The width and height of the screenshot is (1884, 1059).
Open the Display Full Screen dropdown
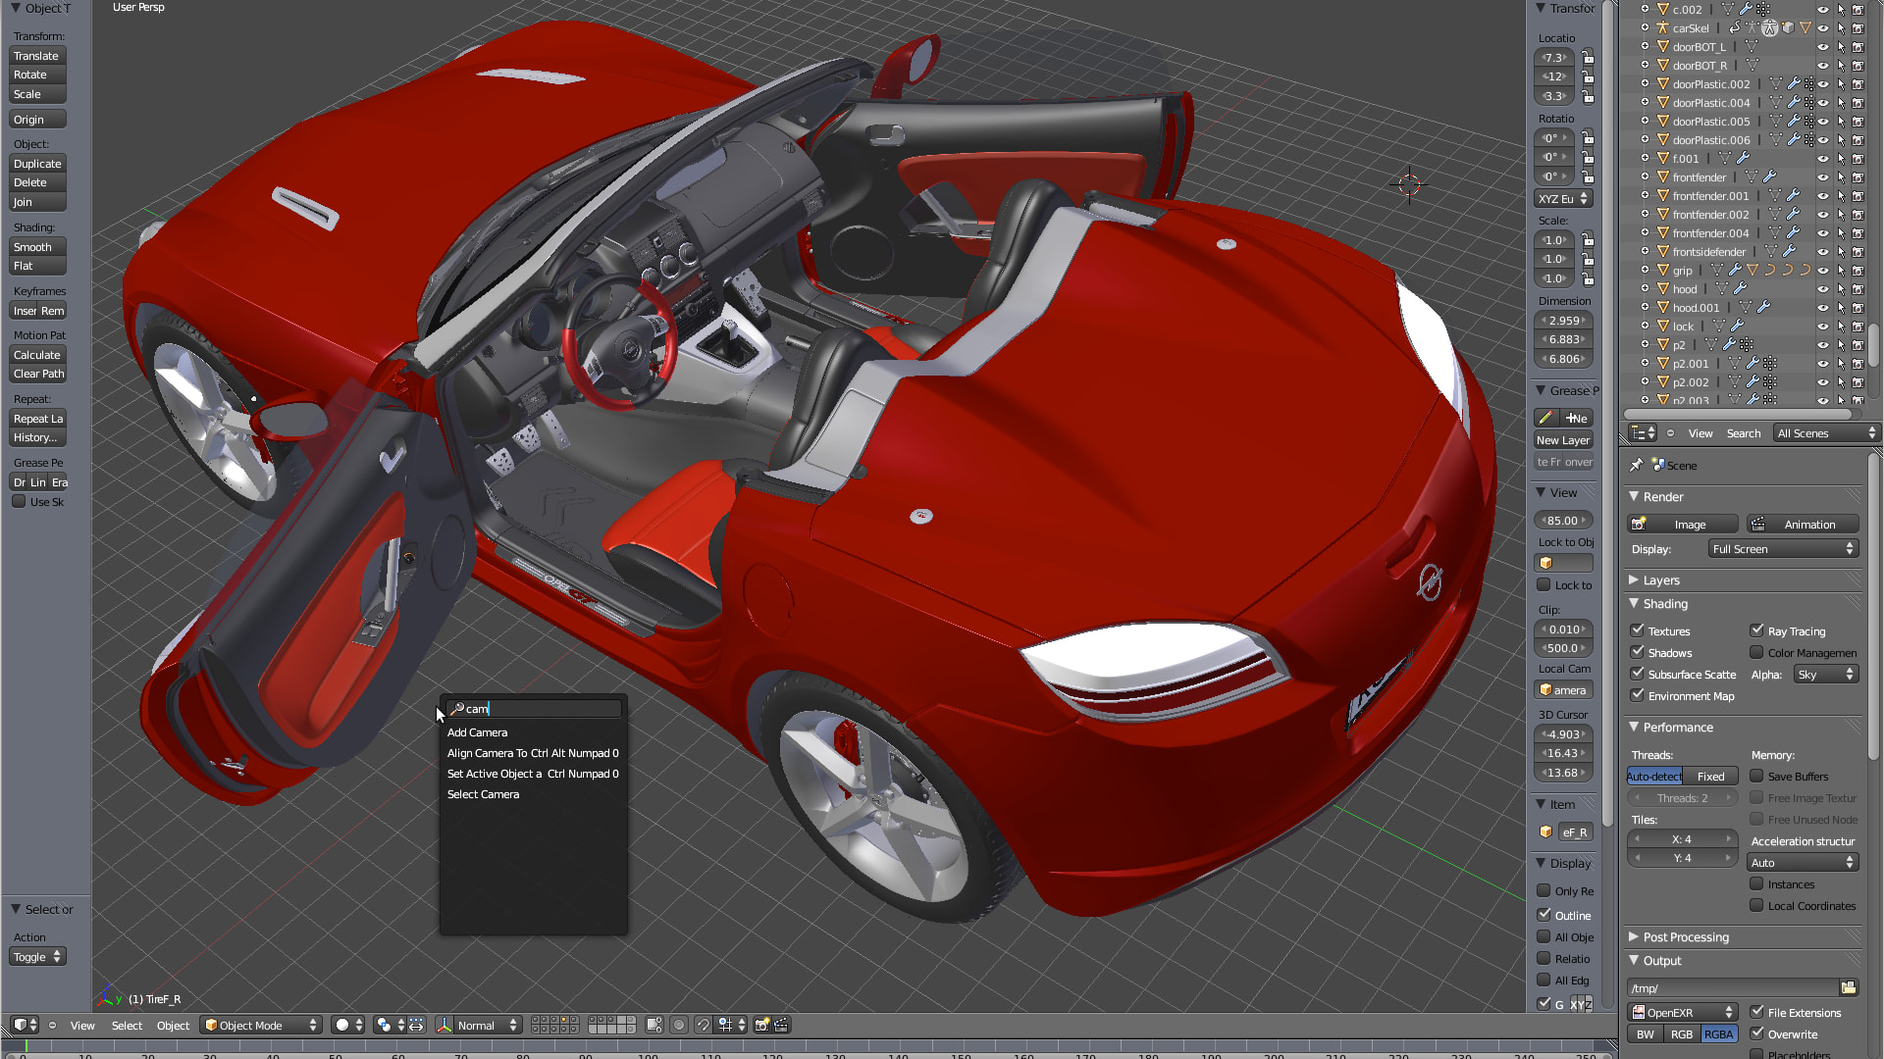click(1782, 549)
